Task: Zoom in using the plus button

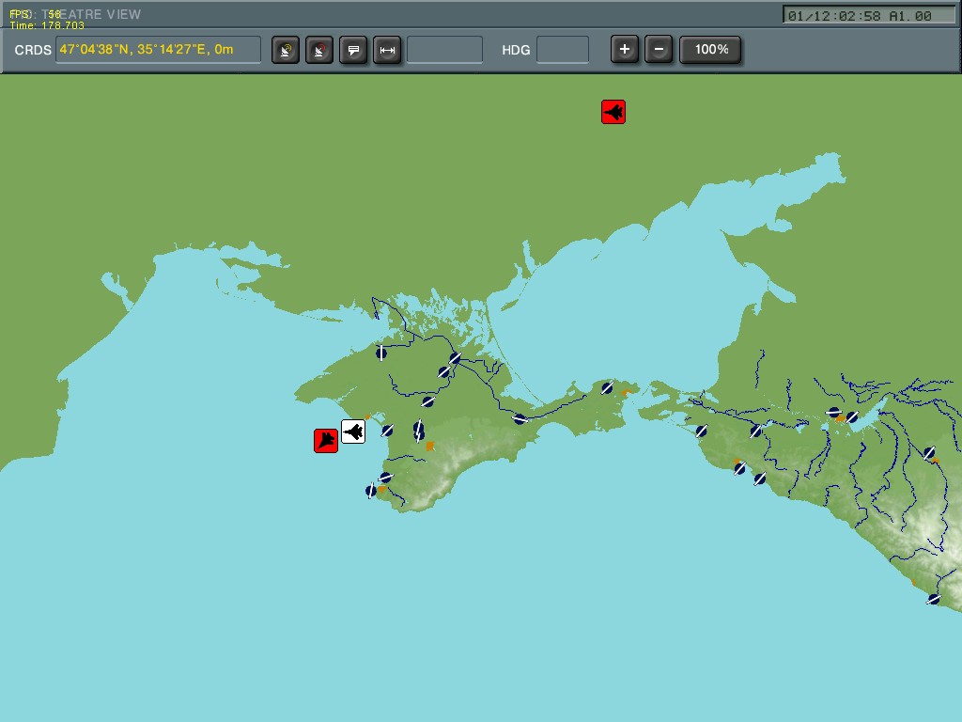Action: [625, 49]
